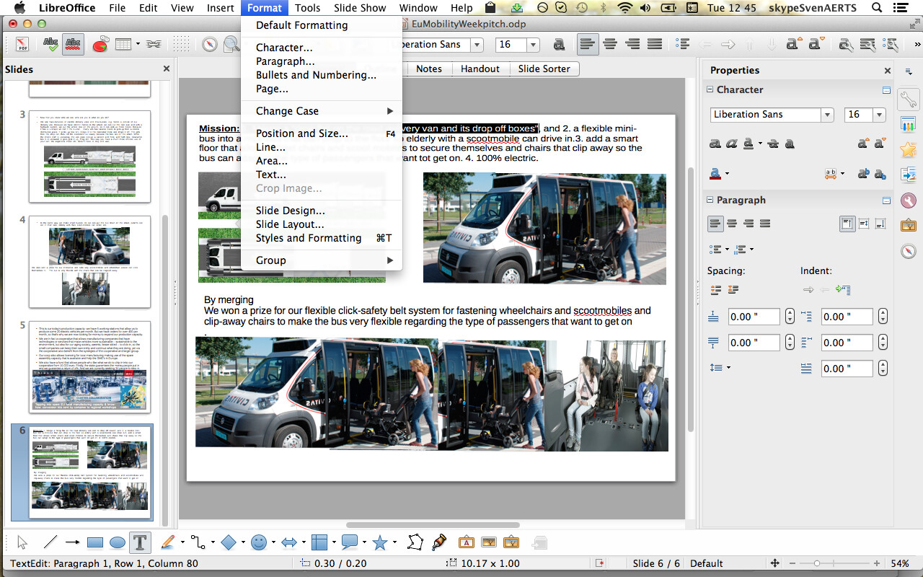This screenshot has width=923, height=577.
Task: Activate the Fontwork tool in the drawing bar
Action: click(466, 542)
